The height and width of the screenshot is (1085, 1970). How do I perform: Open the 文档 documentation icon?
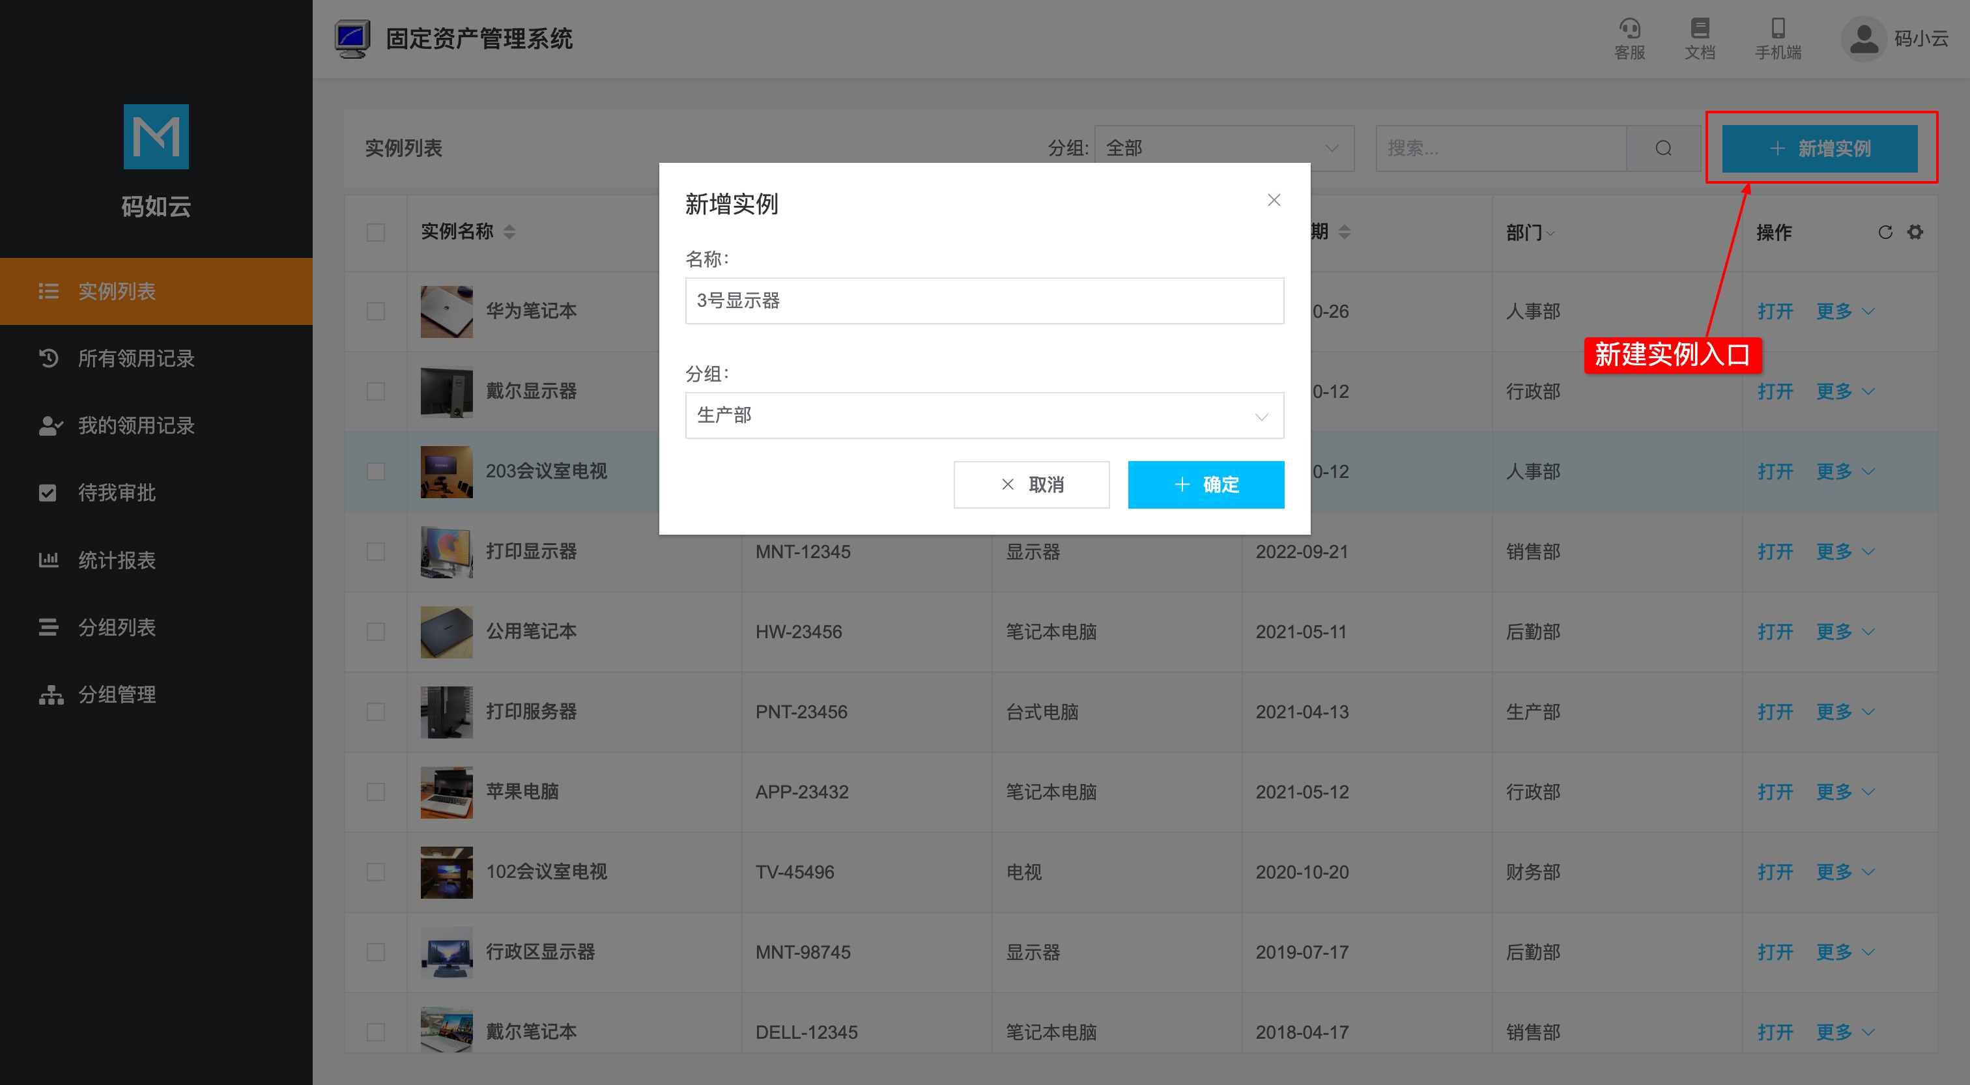click(1696, 37)
